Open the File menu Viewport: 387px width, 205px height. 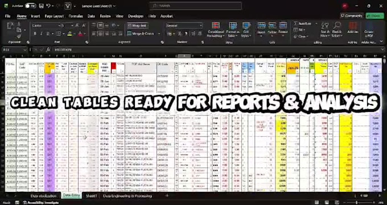coord(7,16)
